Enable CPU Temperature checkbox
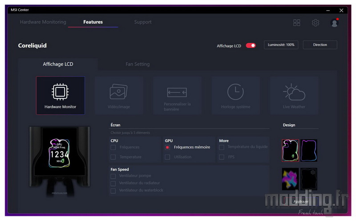The image size is (356, 221). 113,157
